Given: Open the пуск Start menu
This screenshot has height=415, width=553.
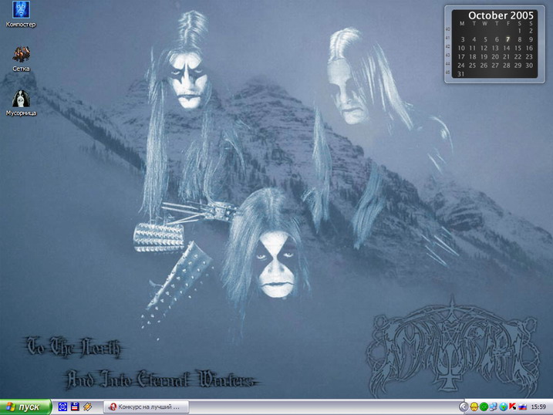Looking at the screenshot, I should coord(25,407).
